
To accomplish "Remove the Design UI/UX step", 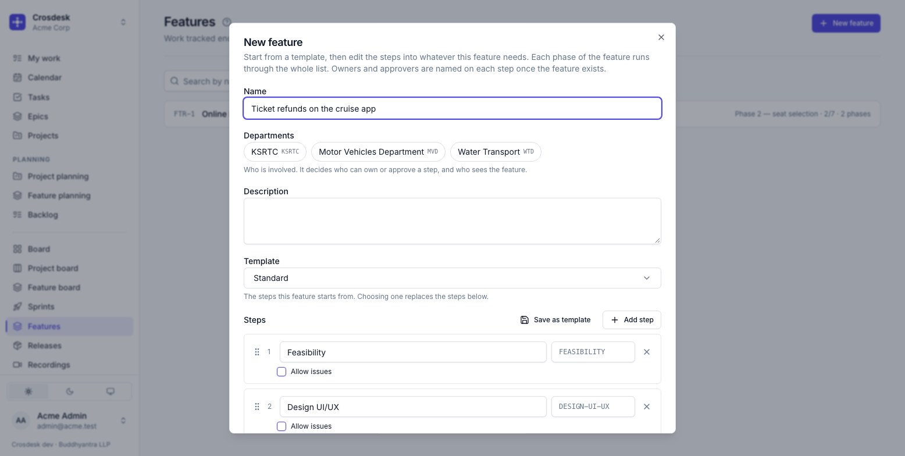I will pyautogui.click(x=647, y=407).
